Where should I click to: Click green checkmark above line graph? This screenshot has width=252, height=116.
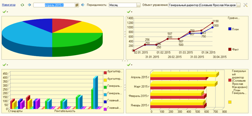(x=129, y=11)
